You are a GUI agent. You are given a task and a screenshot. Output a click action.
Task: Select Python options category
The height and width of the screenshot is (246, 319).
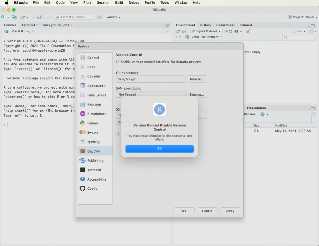pos(95,123)
